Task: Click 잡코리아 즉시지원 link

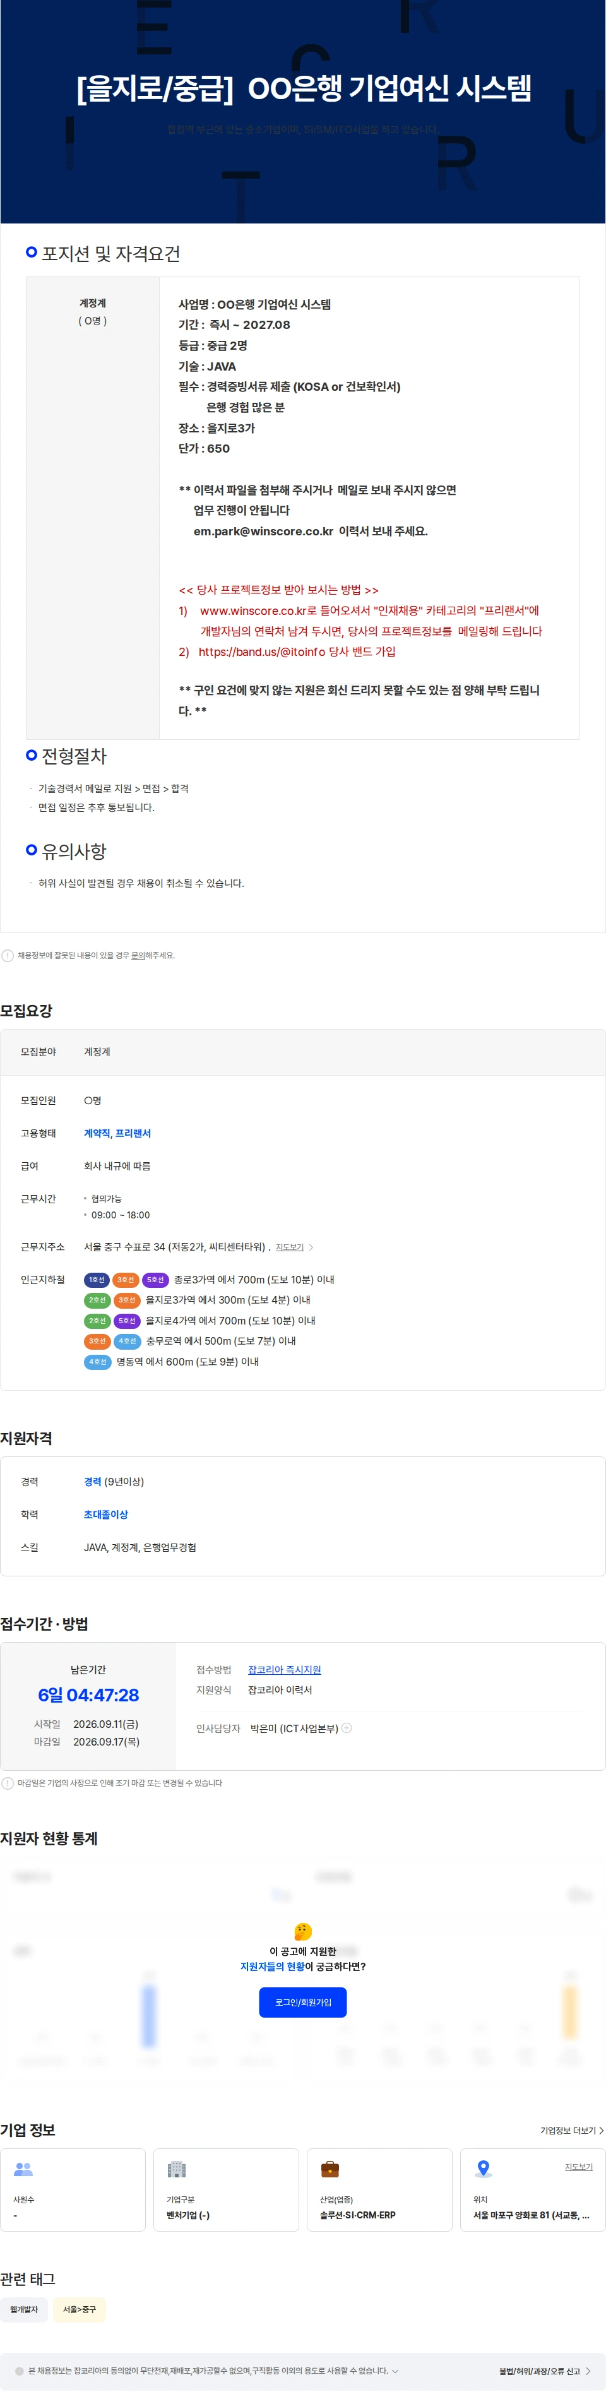Action: tap(284, 1670)
